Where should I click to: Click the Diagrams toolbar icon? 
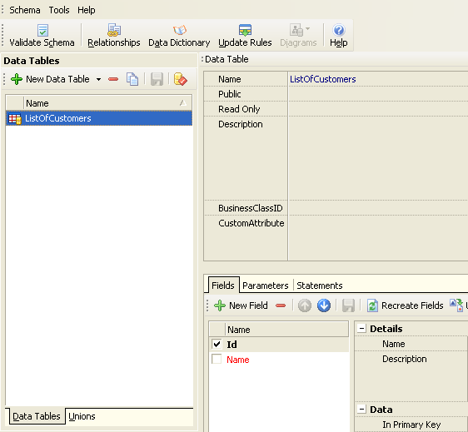pos(296,30)
